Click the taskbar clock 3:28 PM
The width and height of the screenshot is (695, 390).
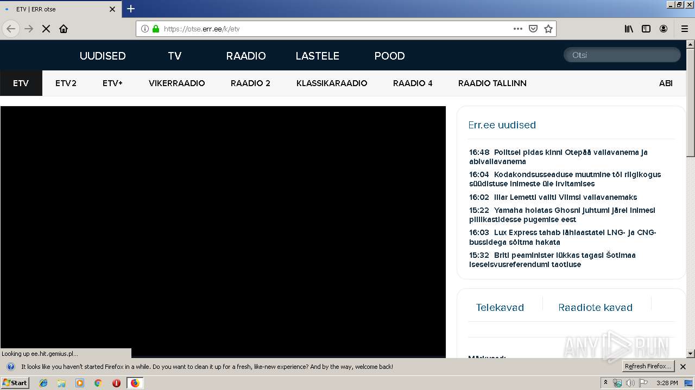pyautogui.click(x=667, y=383)
